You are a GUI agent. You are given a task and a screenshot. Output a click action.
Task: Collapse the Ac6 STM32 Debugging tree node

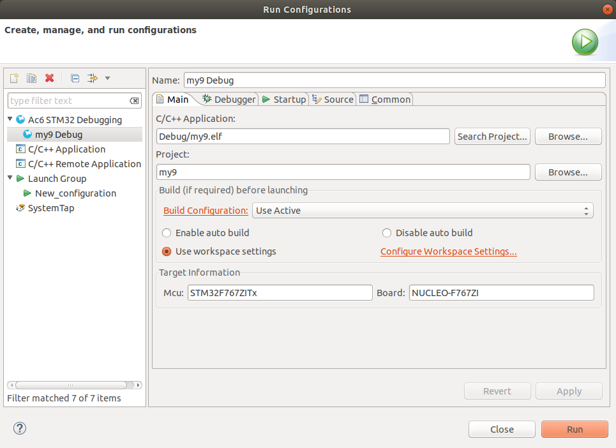[11, 120]
